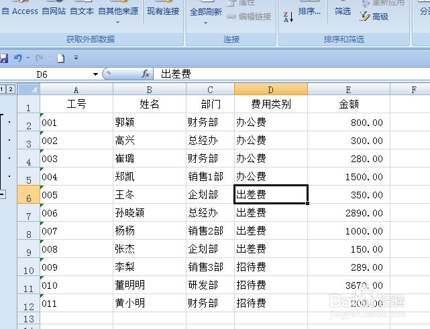Select column D header
The height and width of the screenshot is (329, 430).
[271, 90]
